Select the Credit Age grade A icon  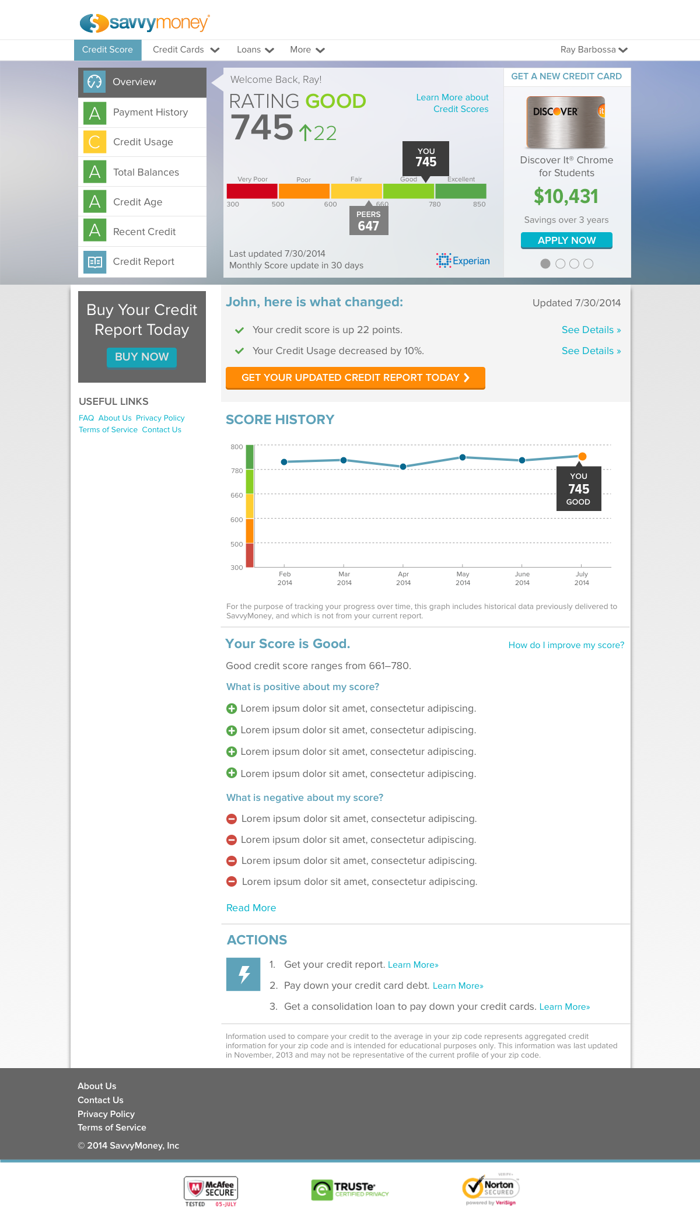point(94,202)
